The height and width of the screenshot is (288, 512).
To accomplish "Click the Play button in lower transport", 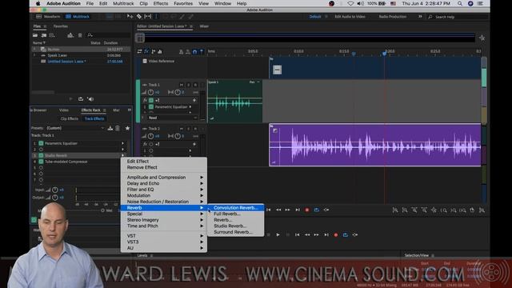I will pyautogui.click(x=278, y=234).
